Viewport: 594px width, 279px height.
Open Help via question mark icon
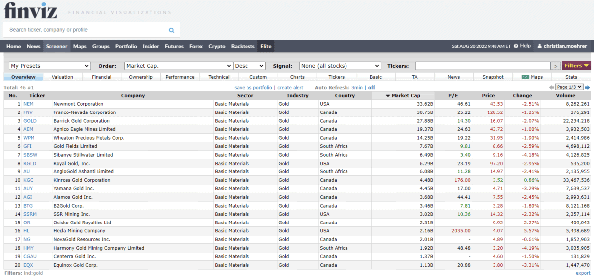point(516,46)
